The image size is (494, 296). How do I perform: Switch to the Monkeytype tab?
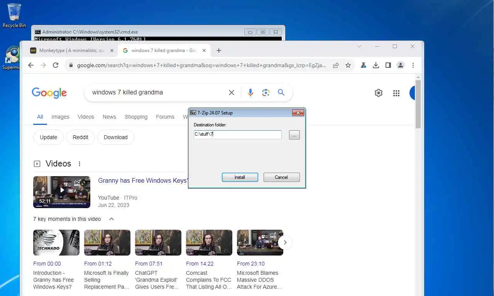click(72, 50)
